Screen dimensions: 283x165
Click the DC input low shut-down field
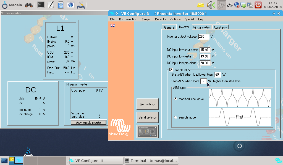(x=205, y=50)
